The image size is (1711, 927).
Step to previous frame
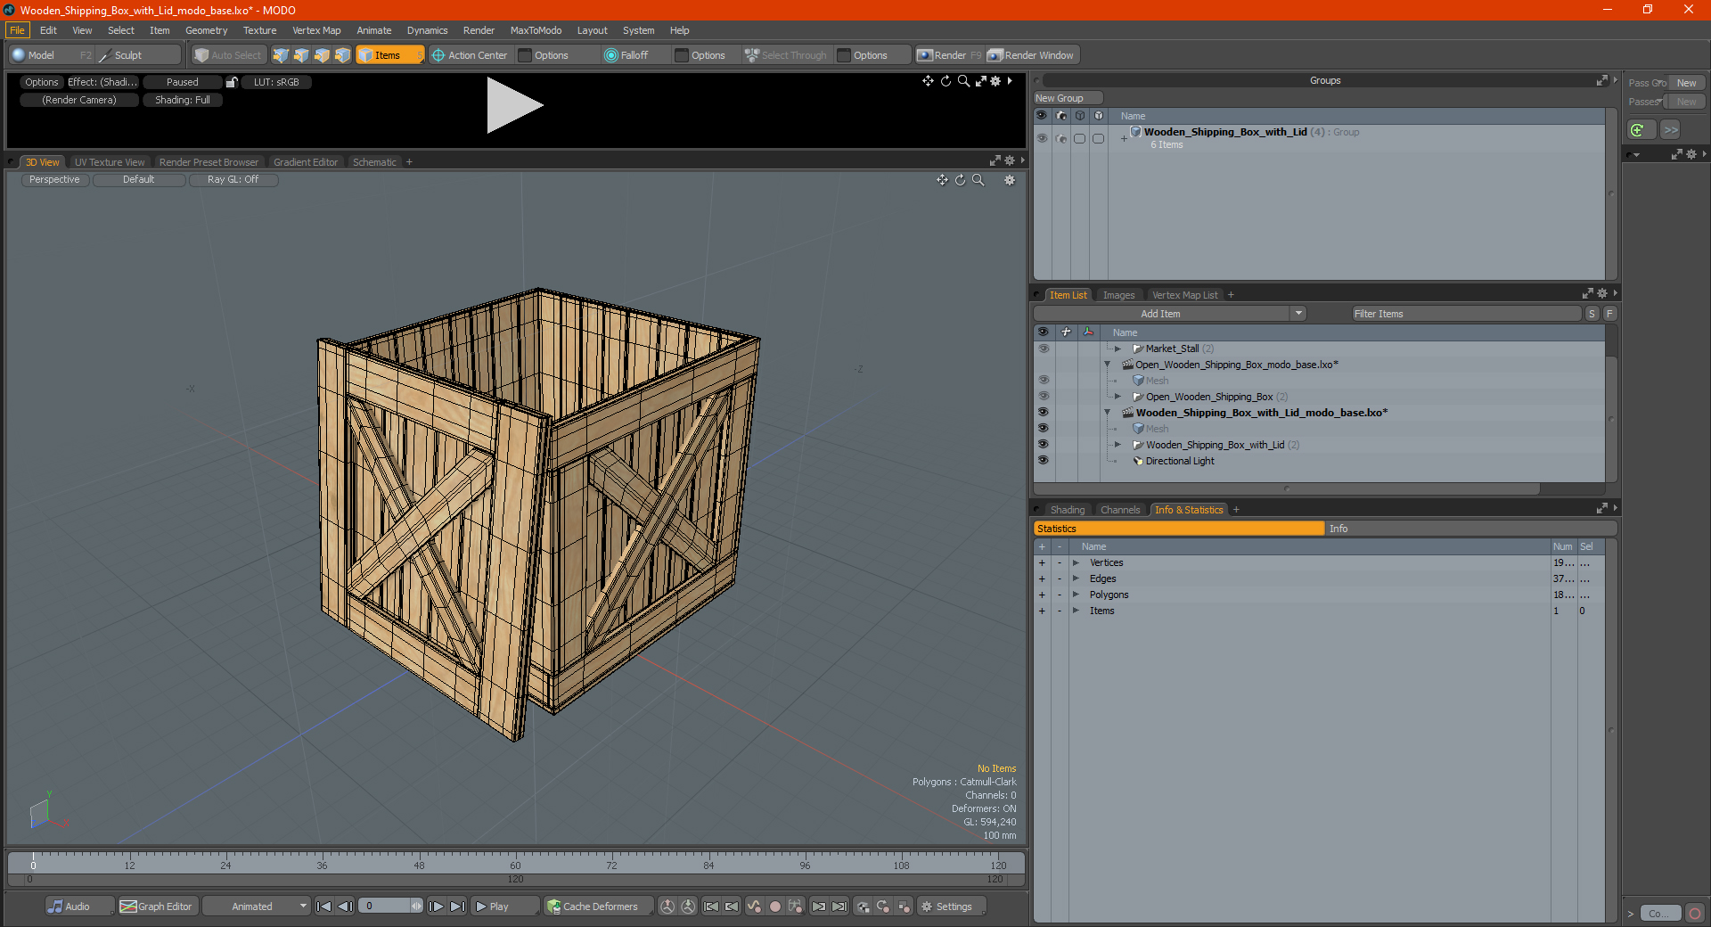click(x=345, y=906)
